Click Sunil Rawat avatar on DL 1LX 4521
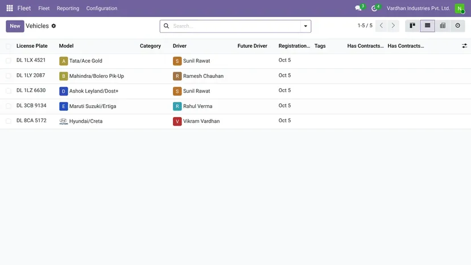The image size is (471, 265). [177, 61]
